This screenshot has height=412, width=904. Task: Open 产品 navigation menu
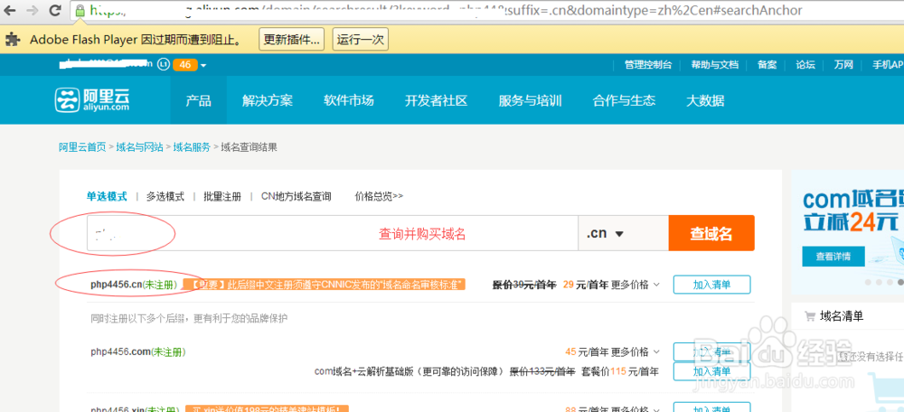coord(198,101)
